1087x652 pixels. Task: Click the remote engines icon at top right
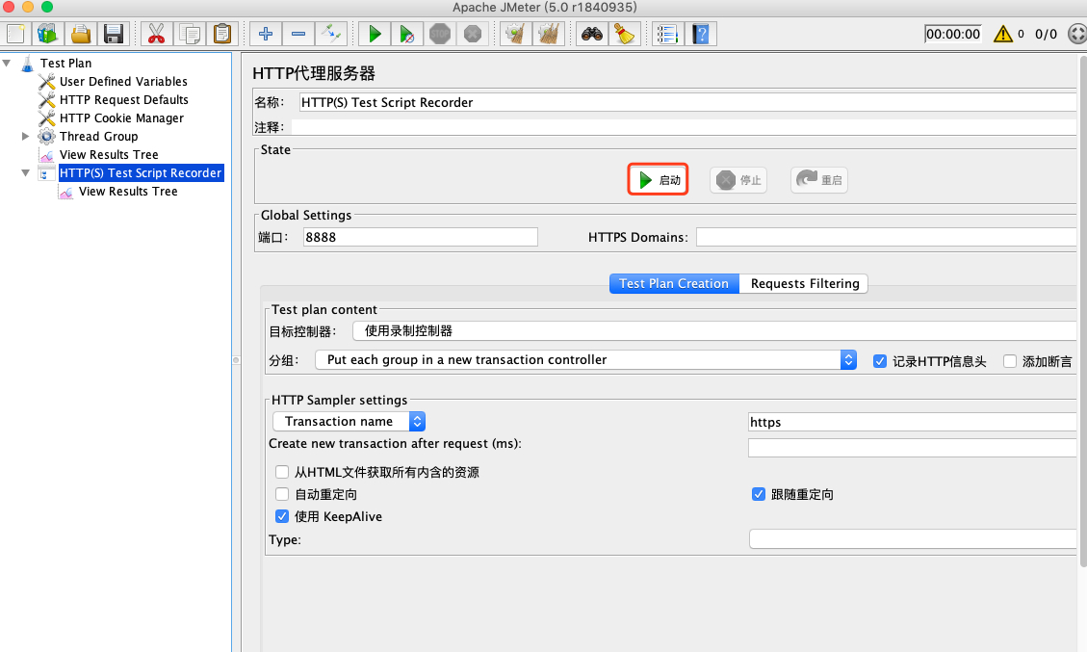(1077, 34)
